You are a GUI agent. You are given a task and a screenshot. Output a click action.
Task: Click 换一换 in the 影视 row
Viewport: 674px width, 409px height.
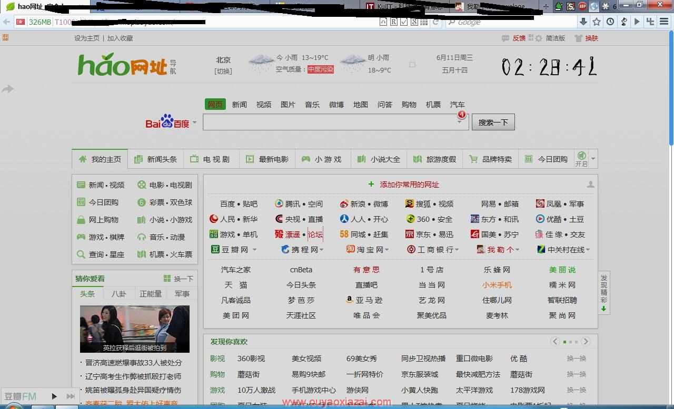(576, 359)
